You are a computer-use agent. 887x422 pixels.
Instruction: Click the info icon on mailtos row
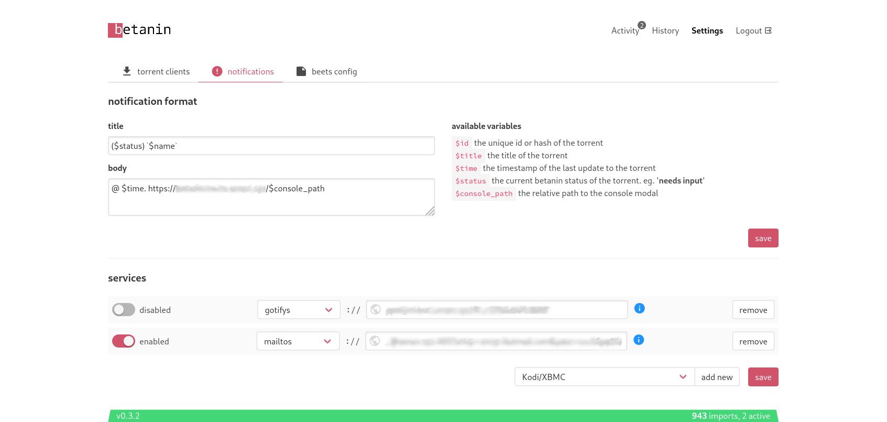[x=639, y=340]
